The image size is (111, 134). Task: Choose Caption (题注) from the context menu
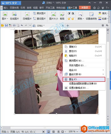84,79
